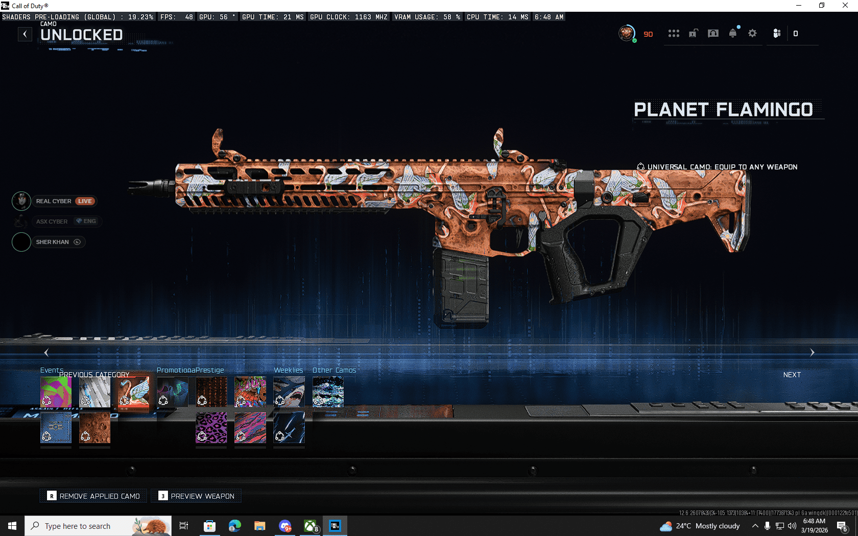Go back using the top-left arrow
Screen dimensions: 858x536
pos(25,34)
